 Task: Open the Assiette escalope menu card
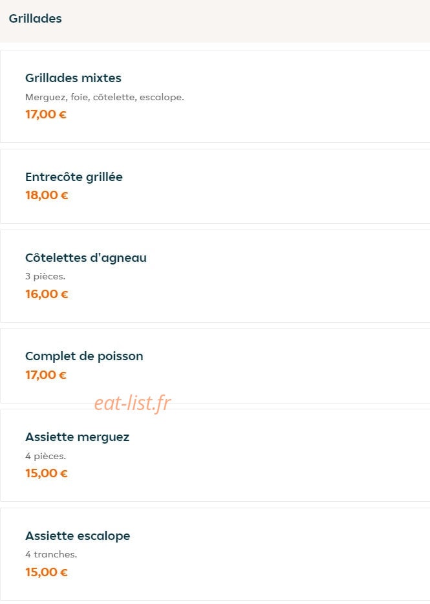click(215, 554)
